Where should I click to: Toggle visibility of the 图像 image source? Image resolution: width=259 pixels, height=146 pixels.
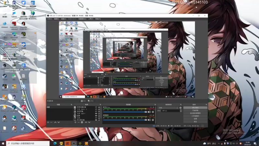(96, 116)
